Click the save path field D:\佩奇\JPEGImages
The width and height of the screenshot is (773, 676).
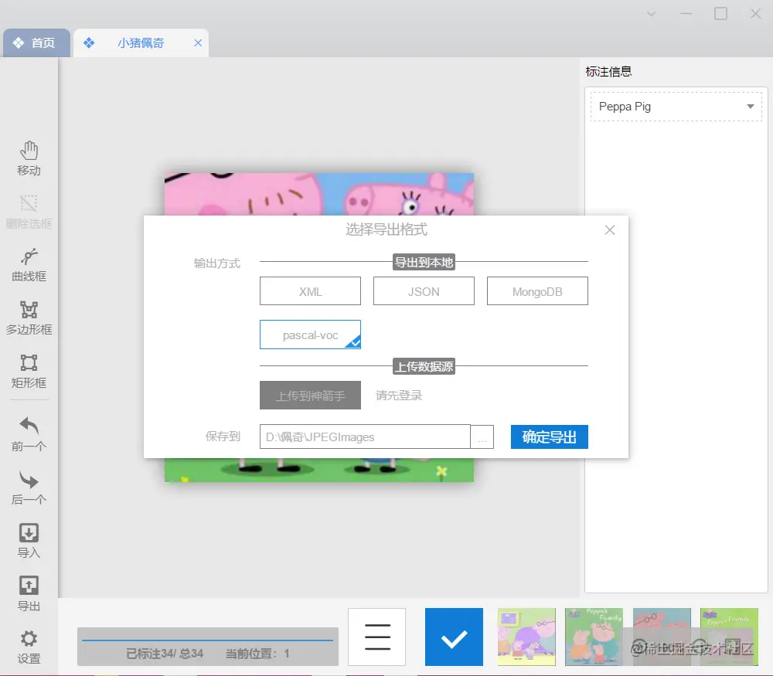pos(365,437)
